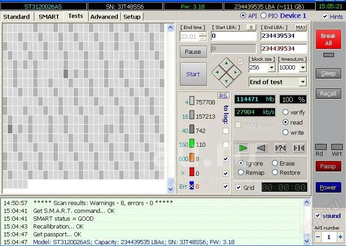Click the green 160 ms block indicator
346x246 pixels.
click(x=192, y=143)
